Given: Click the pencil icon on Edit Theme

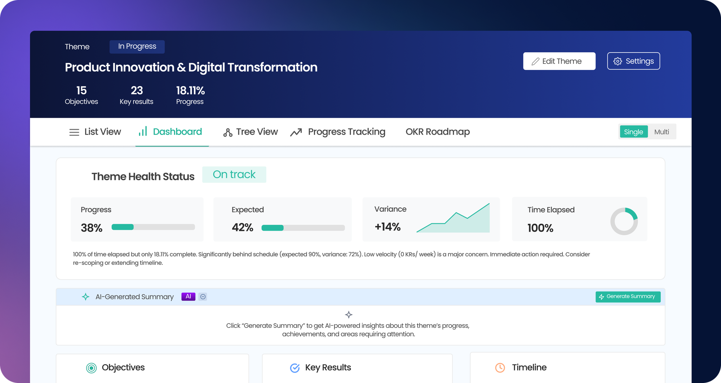Looking at the screenshot, I should 536,61.
